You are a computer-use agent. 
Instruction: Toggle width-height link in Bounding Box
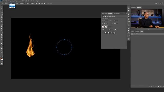[110, 21]
